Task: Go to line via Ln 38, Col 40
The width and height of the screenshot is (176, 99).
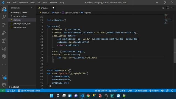Action: tap(101, 90)
